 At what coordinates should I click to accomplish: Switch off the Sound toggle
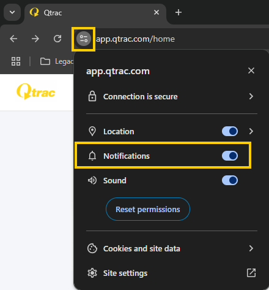(230, 180)
